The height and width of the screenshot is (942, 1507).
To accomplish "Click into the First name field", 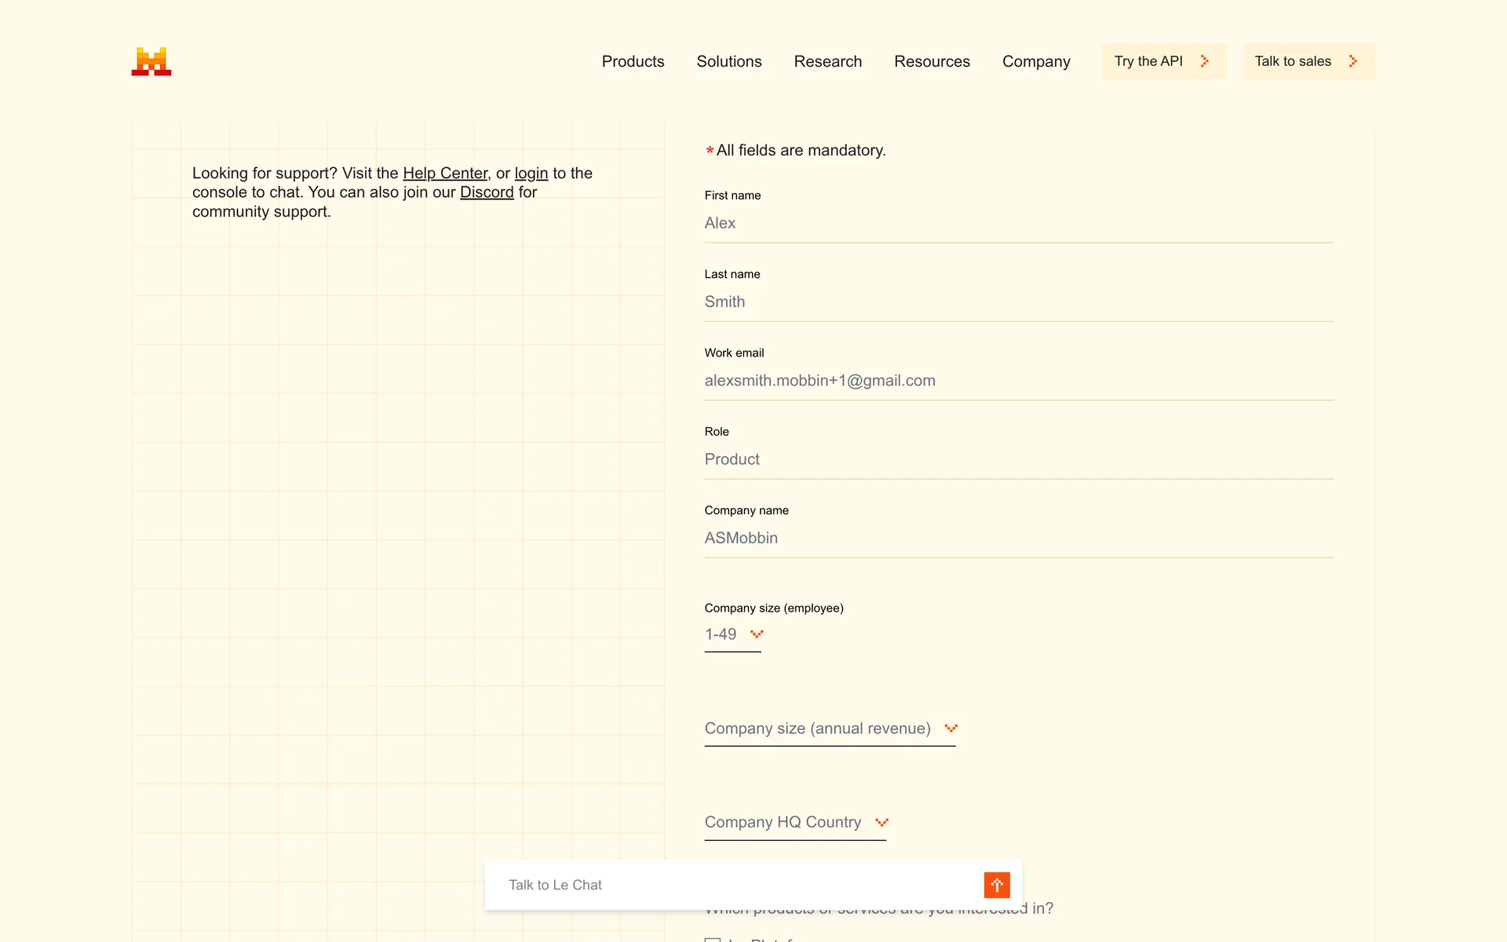I will tap(1018, 223).
